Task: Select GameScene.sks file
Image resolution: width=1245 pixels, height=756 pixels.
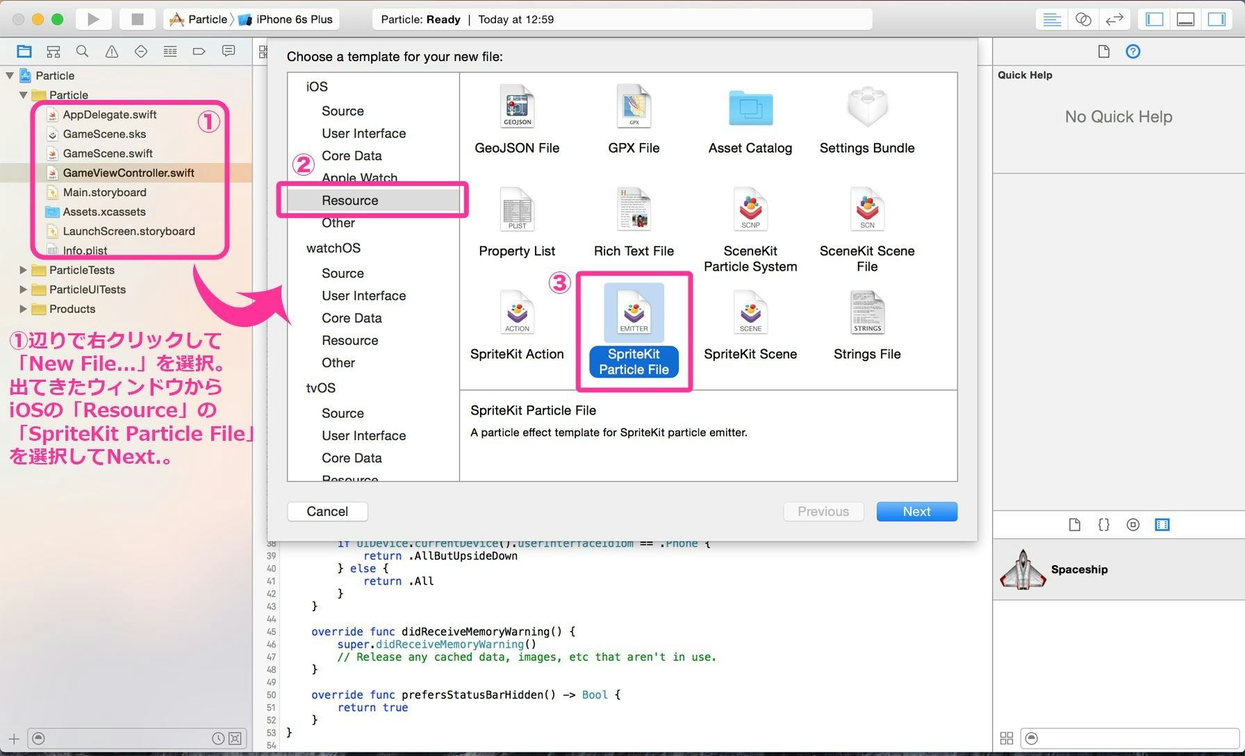Action: [x=104, y=134]
